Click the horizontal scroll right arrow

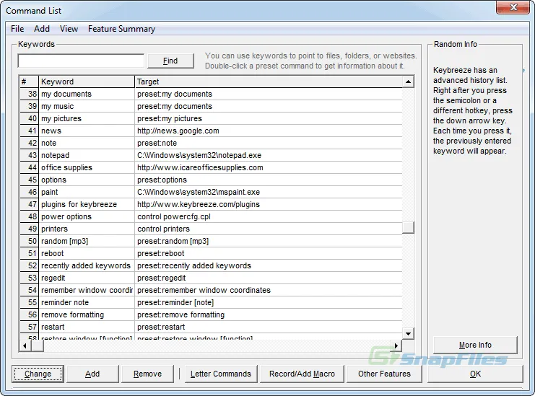[396, 346]
